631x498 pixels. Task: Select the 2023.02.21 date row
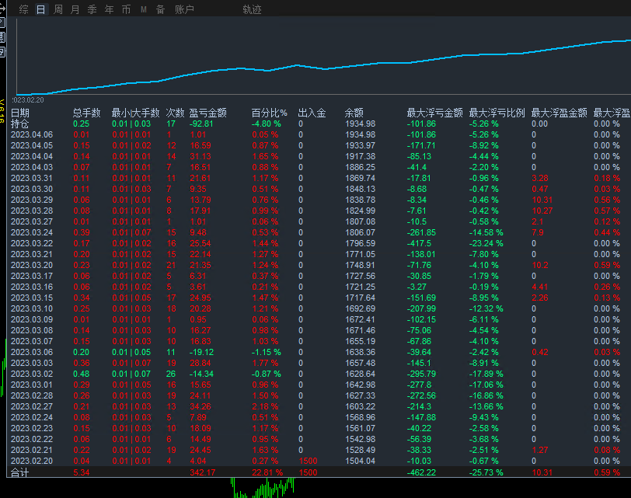tap(319, 450)
